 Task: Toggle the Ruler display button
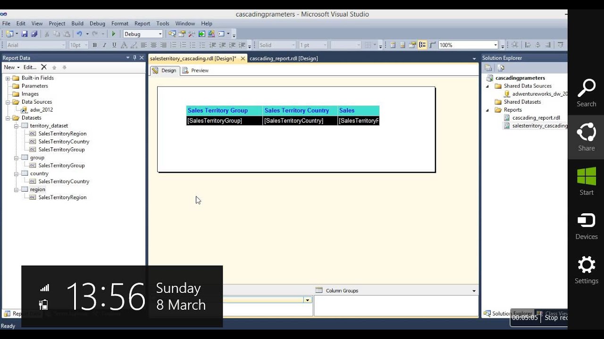(432, 45)
